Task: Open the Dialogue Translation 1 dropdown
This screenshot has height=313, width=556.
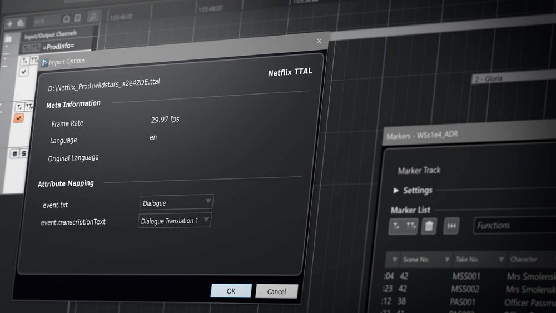Action: [x=175, y=221]
